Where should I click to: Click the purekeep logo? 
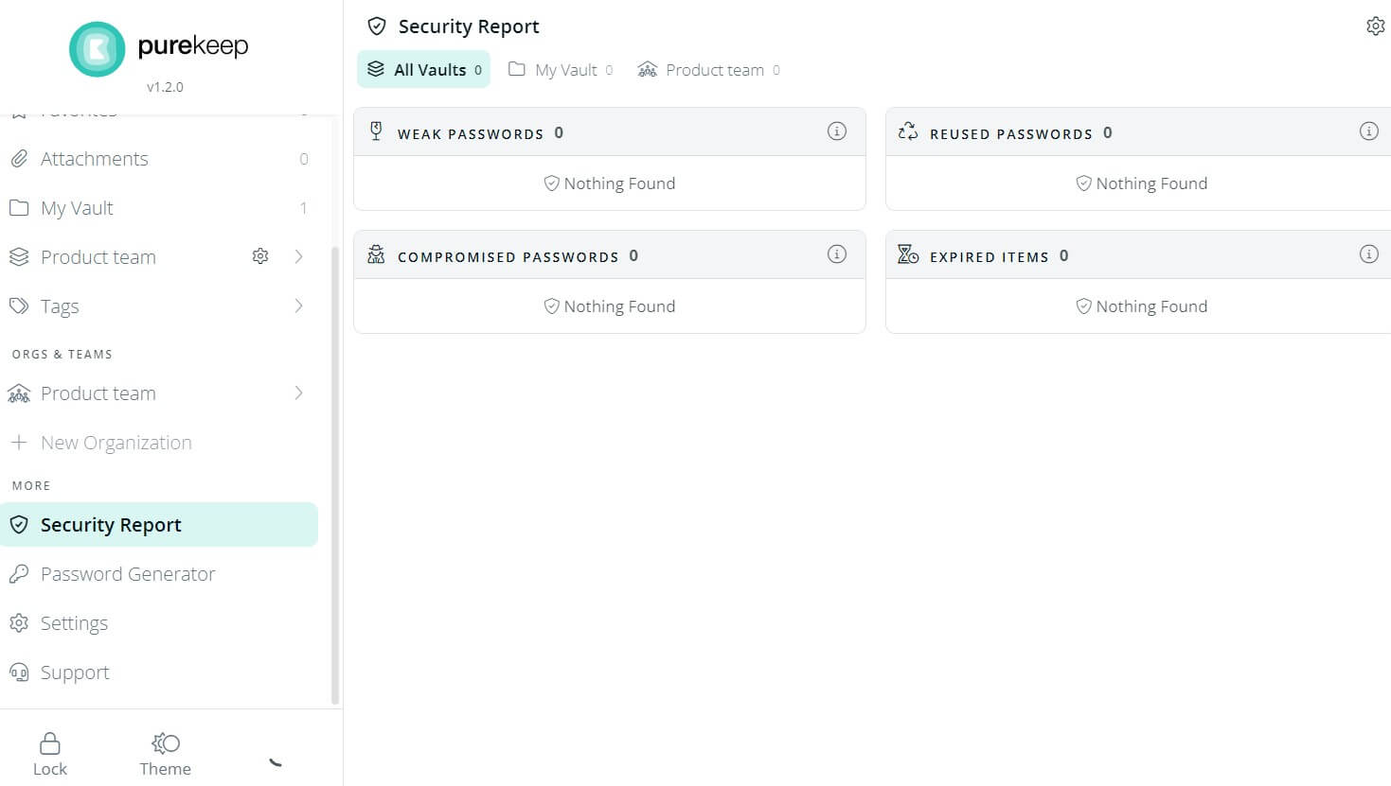click(97, 48)
